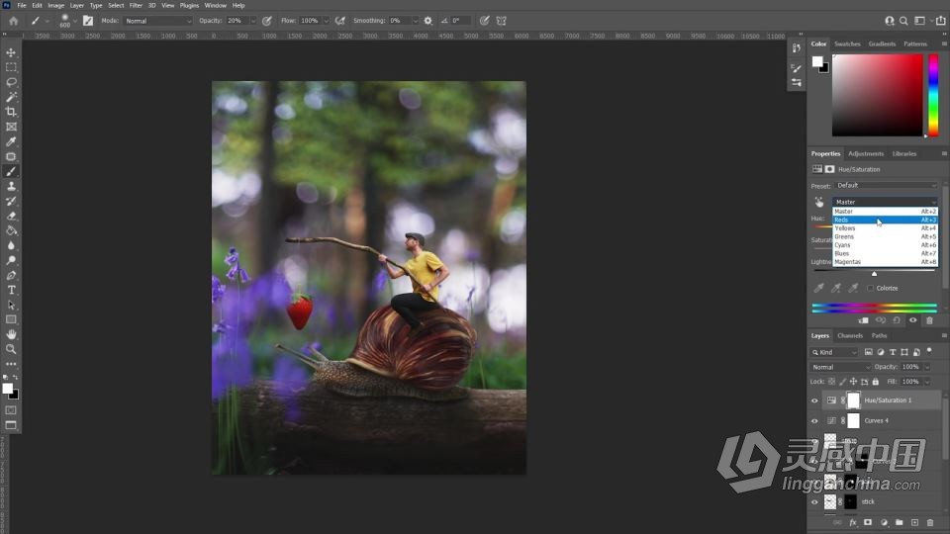Clip adjustment to layer icon
The image size is (950, 534).
pos(863,320)
